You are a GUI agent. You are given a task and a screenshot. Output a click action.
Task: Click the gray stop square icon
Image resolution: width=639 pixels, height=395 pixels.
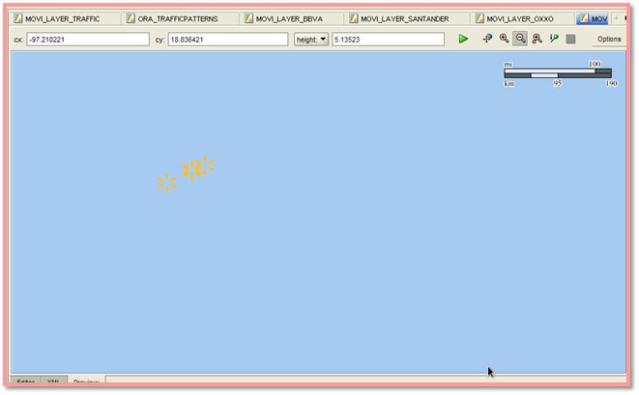pos(570,39)
